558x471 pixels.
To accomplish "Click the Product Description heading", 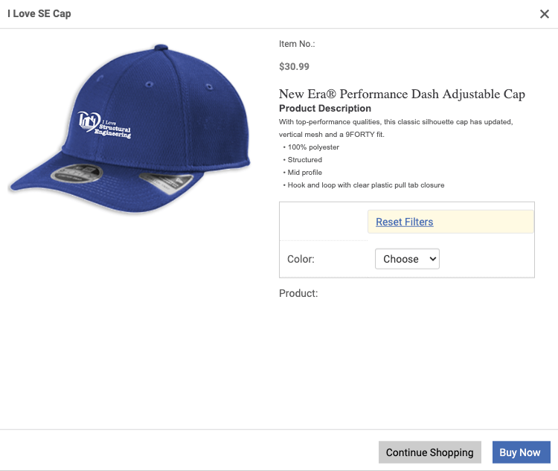I will (x=324, y=109).
